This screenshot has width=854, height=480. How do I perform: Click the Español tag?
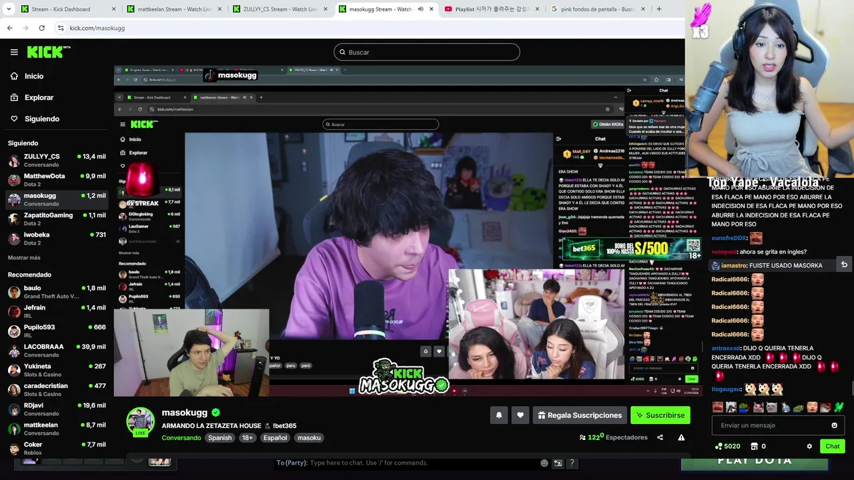pyautogui.click(x=275, y=438)
